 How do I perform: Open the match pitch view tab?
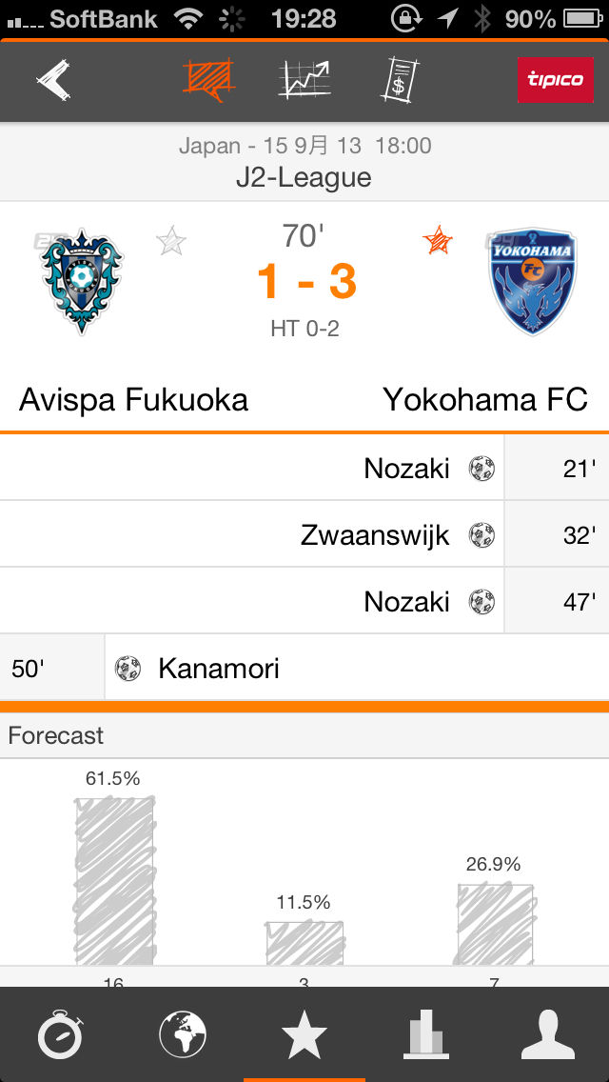(209, 80)
